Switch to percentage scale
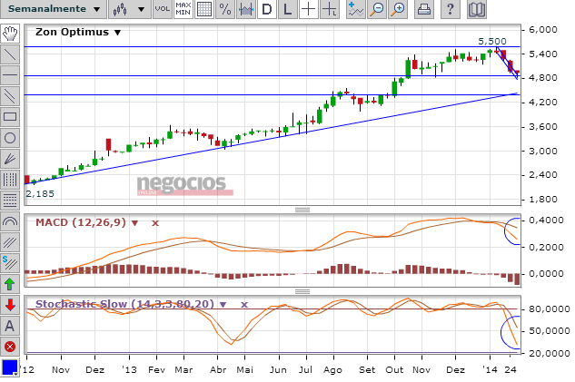 pyautogui.click(x=224, y=9)
